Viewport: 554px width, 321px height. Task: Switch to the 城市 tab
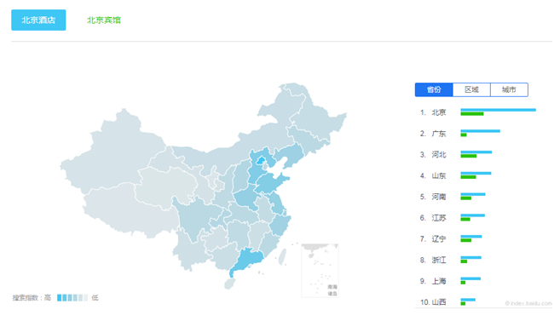pos(509,89)
